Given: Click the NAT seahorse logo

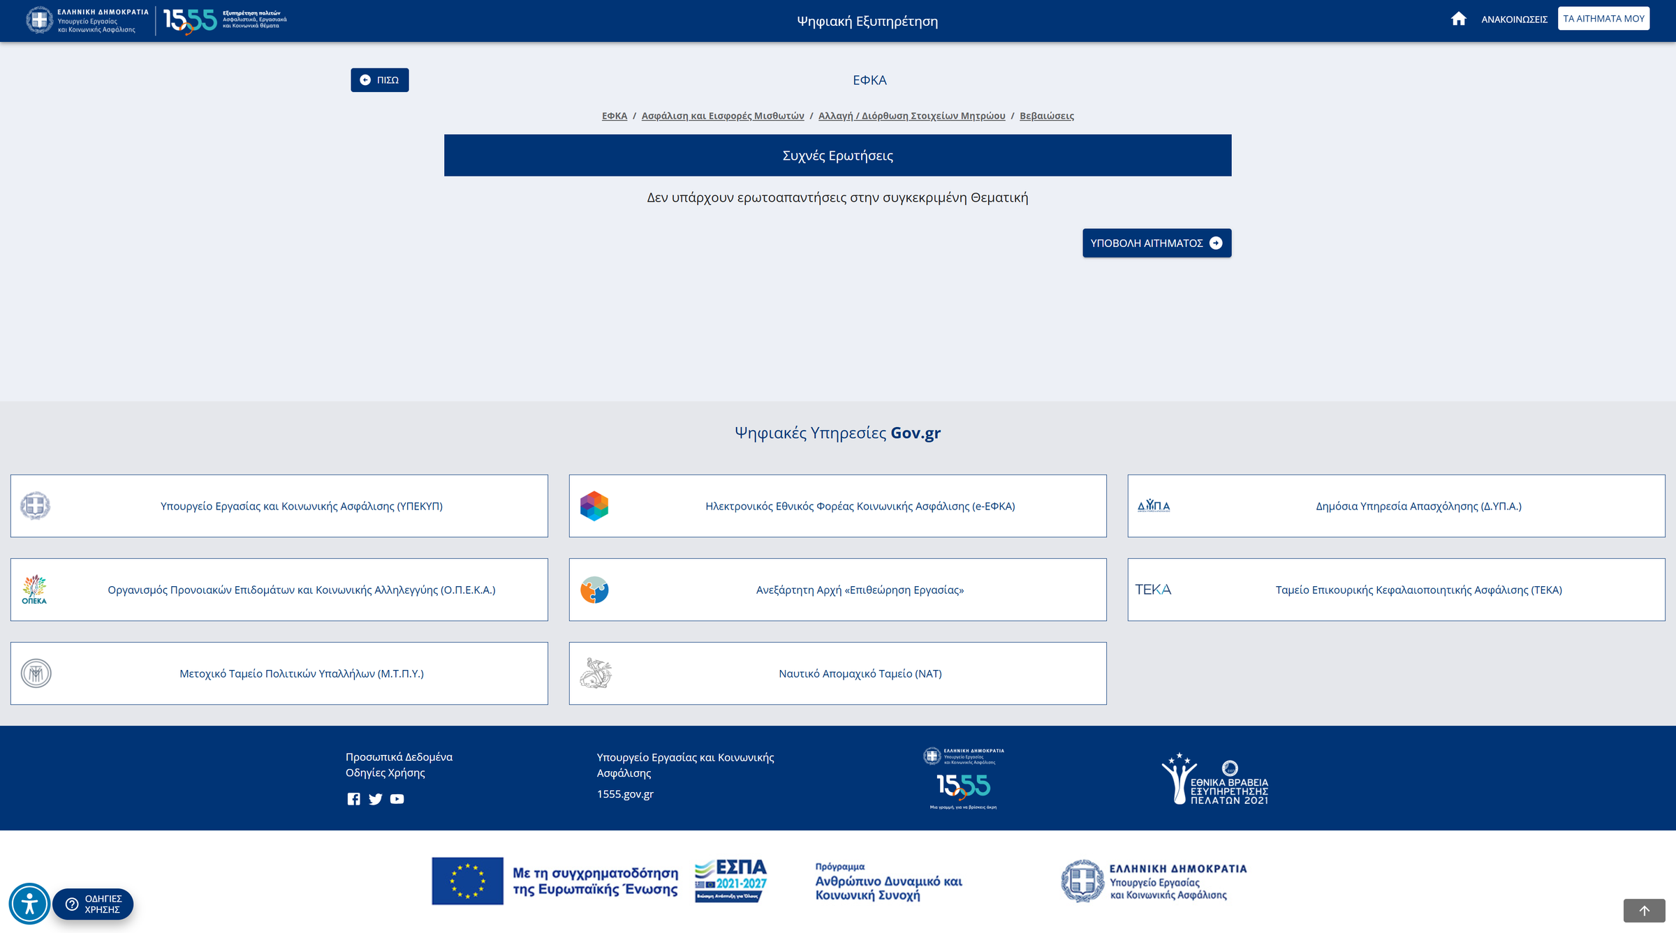Looking at the screenshot, I should coord(596,673).
